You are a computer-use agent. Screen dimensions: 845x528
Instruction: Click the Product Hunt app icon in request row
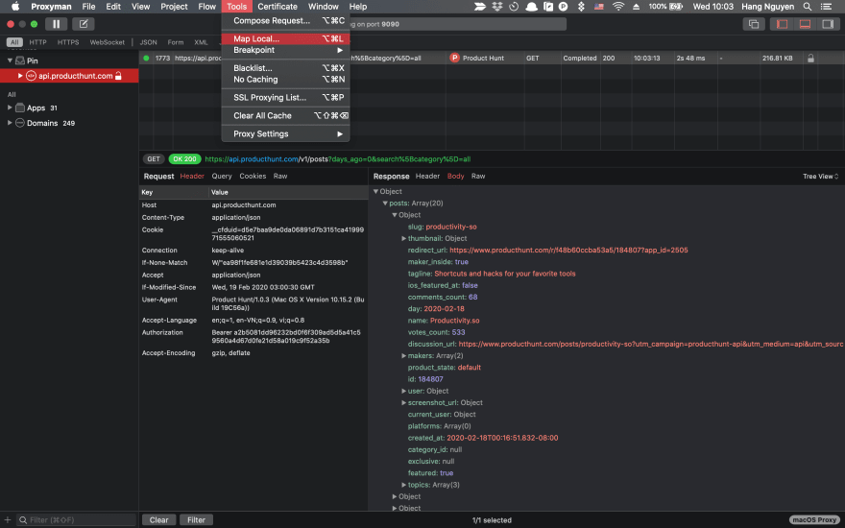pyautogui.click(x=454, y=59)
